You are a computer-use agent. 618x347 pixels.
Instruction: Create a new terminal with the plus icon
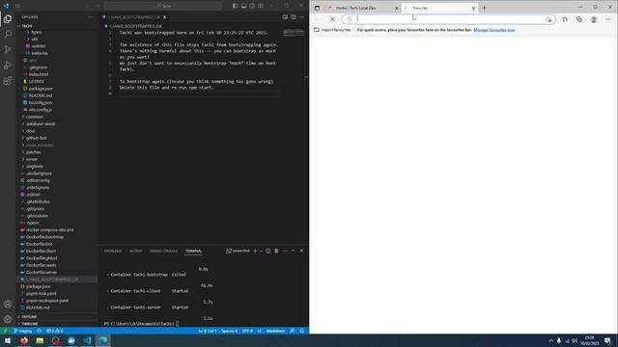(255, 251)
